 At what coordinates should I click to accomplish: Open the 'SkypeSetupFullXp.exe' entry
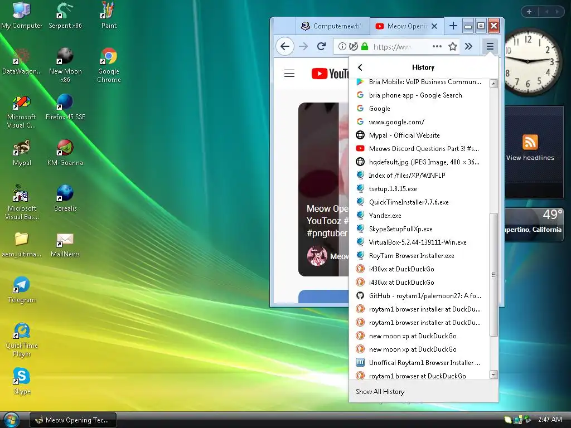click(x=420, y=229)
